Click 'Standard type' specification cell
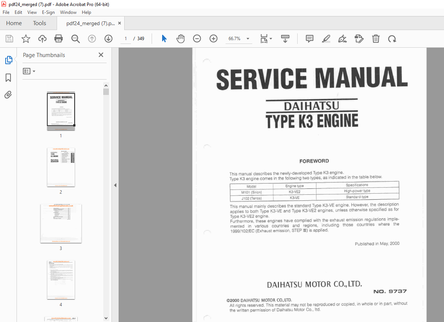 click(x=357, y=197)
